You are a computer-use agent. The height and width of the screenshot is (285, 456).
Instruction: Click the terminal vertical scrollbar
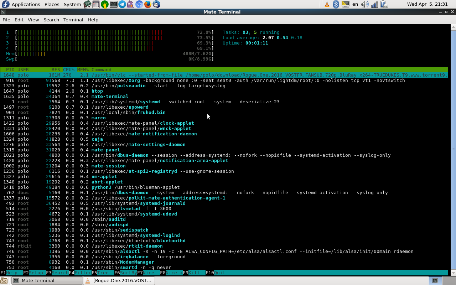point(453,150)
